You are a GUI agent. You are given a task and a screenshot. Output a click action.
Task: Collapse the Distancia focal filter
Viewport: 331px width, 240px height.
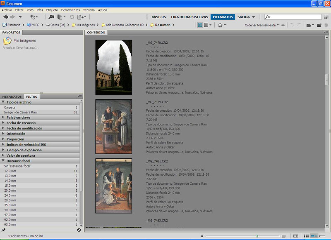[x=3, y=161]
